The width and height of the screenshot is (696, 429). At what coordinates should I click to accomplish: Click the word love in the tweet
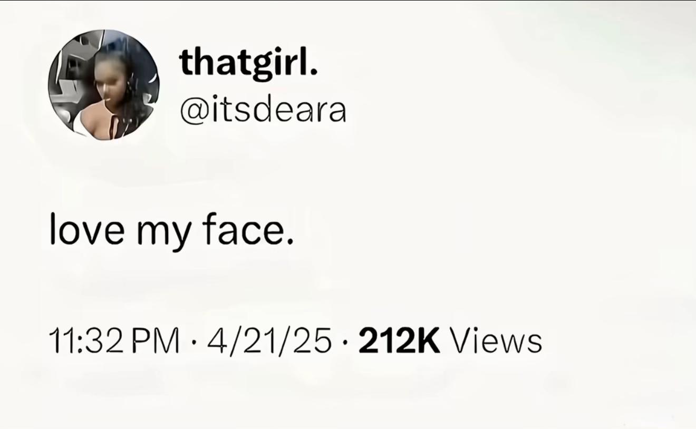tap(87, 230)
